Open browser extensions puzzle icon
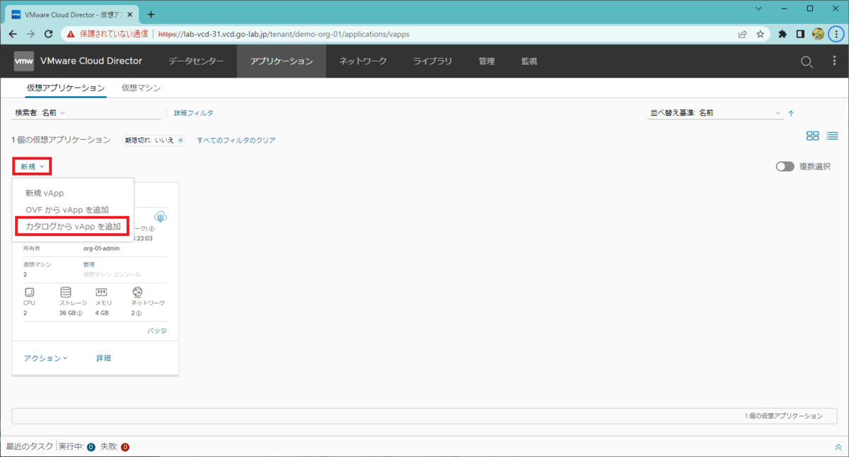The image size is (849, 457). pyautogui.click(x=782, y=34)
